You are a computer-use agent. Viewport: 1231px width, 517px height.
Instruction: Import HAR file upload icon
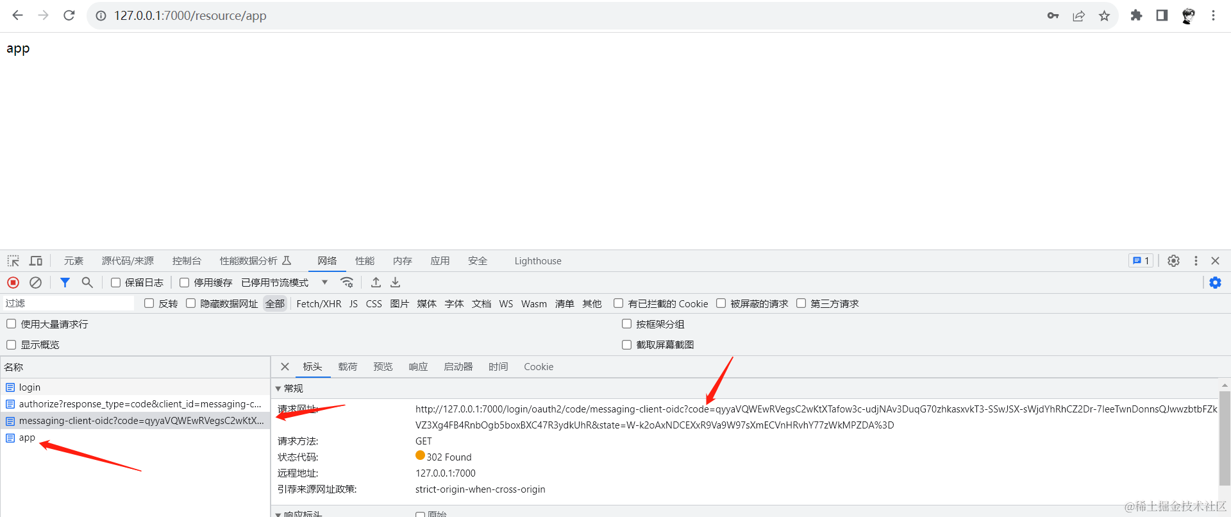point(376,282)
